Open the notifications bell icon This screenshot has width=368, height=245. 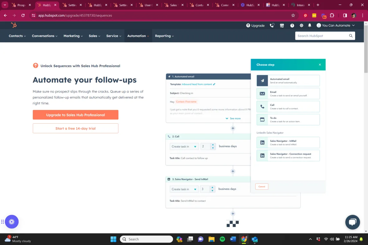pyautogui.click(x=310, y=26)
